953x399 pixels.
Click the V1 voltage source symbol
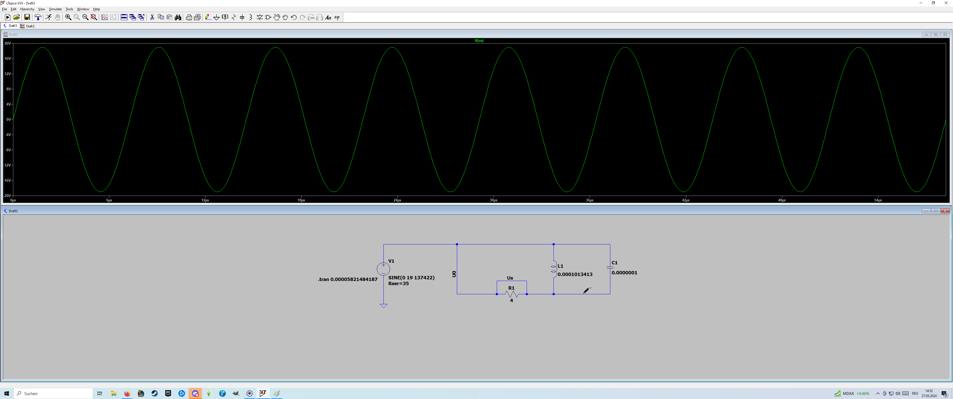383,269
